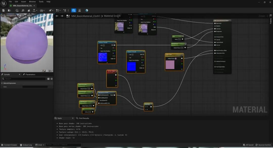Click the Details grid view icon
Image resolution: width=273 pixels, height=148 pixels.
click(48, 79)
